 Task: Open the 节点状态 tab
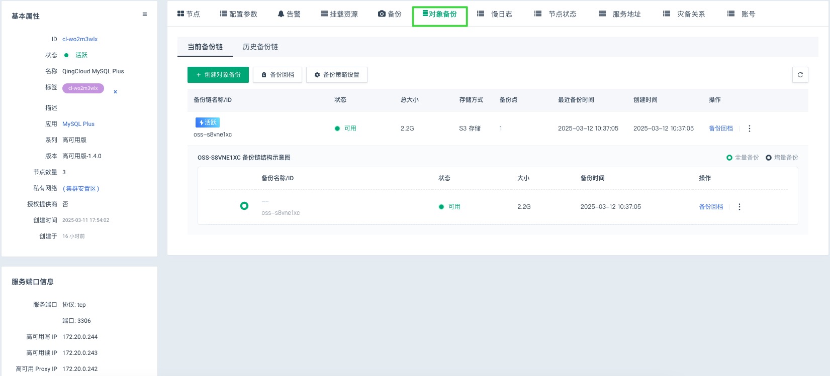click(x=556, y=14)
